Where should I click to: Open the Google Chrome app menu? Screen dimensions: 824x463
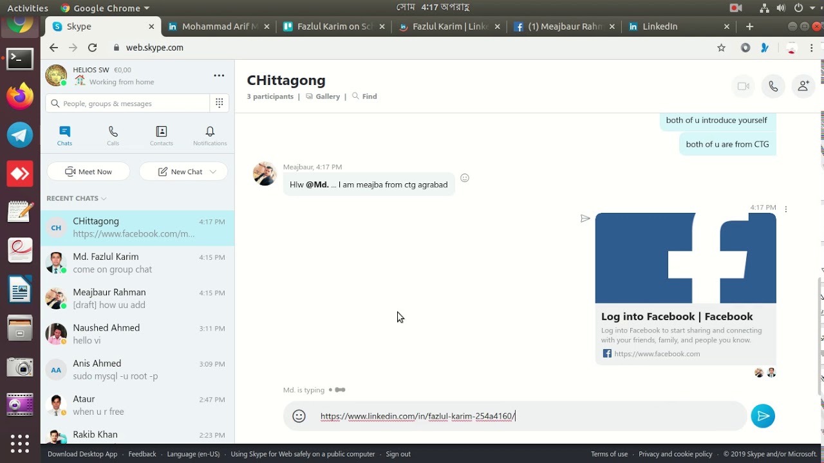(x=105, y=8)
